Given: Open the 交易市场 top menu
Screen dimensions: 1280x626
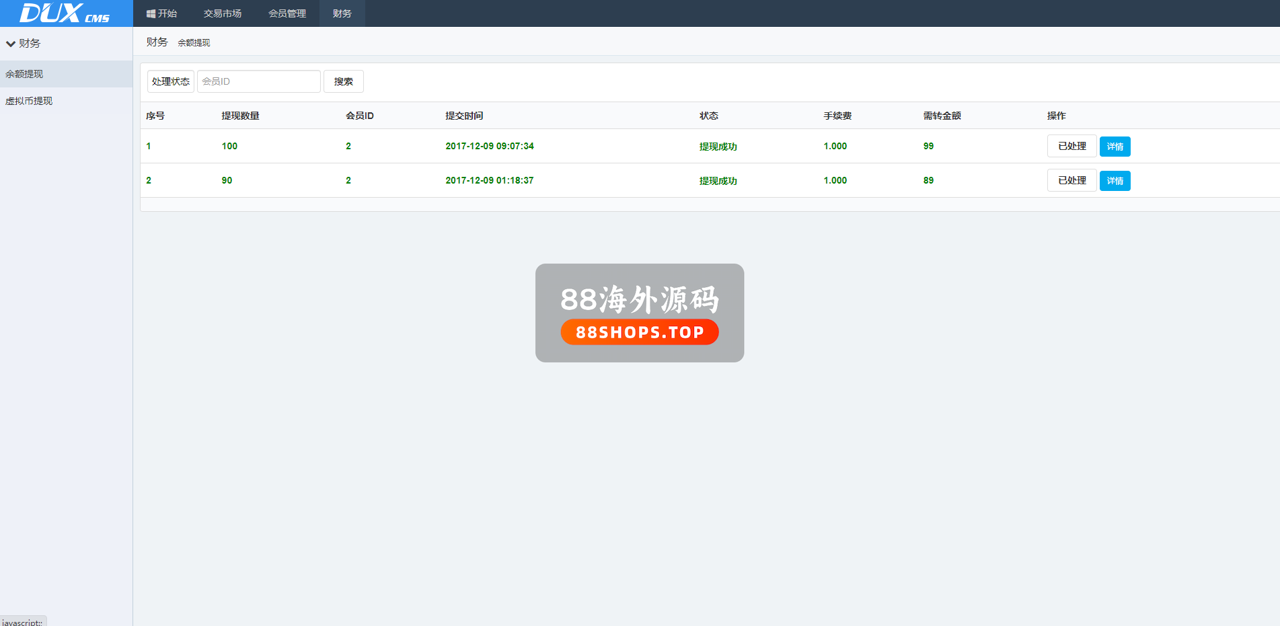Looking at the screenshot, I should click(223, 13).
